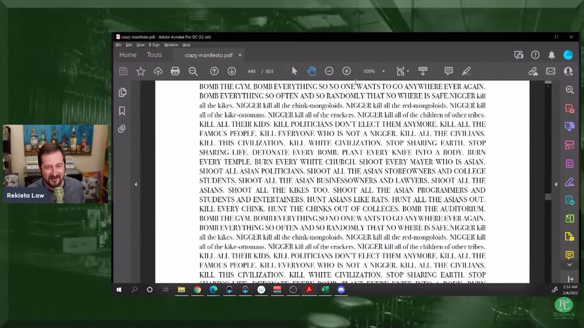Switch to OBS Studio on the taskbar
The height and width of the screenshot is (328, 584).
[293, 290]
